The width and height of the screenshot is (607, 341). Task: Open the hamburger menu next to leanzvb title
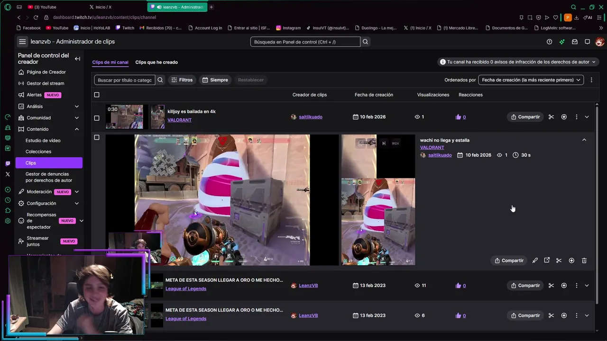pyautogui.click(x=22, y=42)
